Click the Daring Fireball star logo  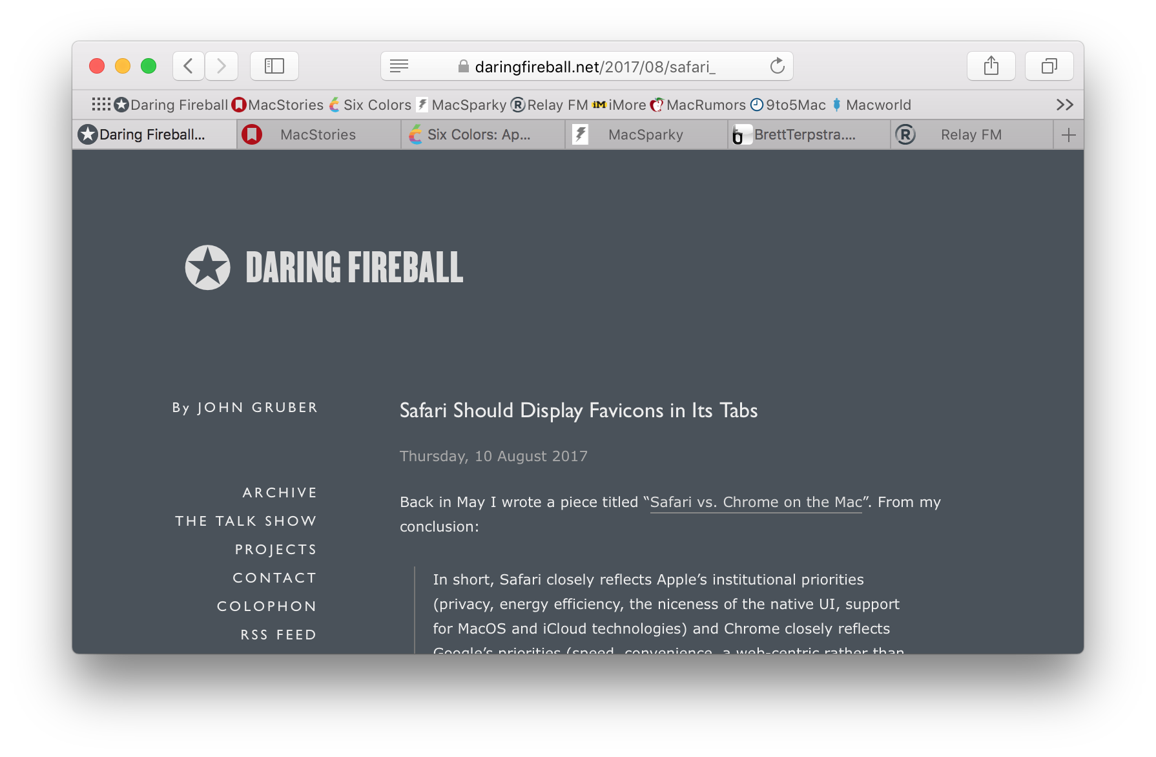pyautogui.click(x=207, y=267)
